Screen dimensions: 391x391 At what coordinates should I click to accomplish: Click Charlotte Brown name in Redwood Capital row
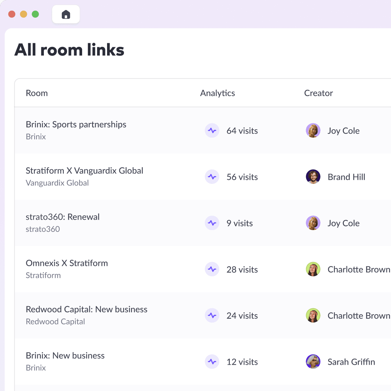pyautogui.click(x=358, y=316)
